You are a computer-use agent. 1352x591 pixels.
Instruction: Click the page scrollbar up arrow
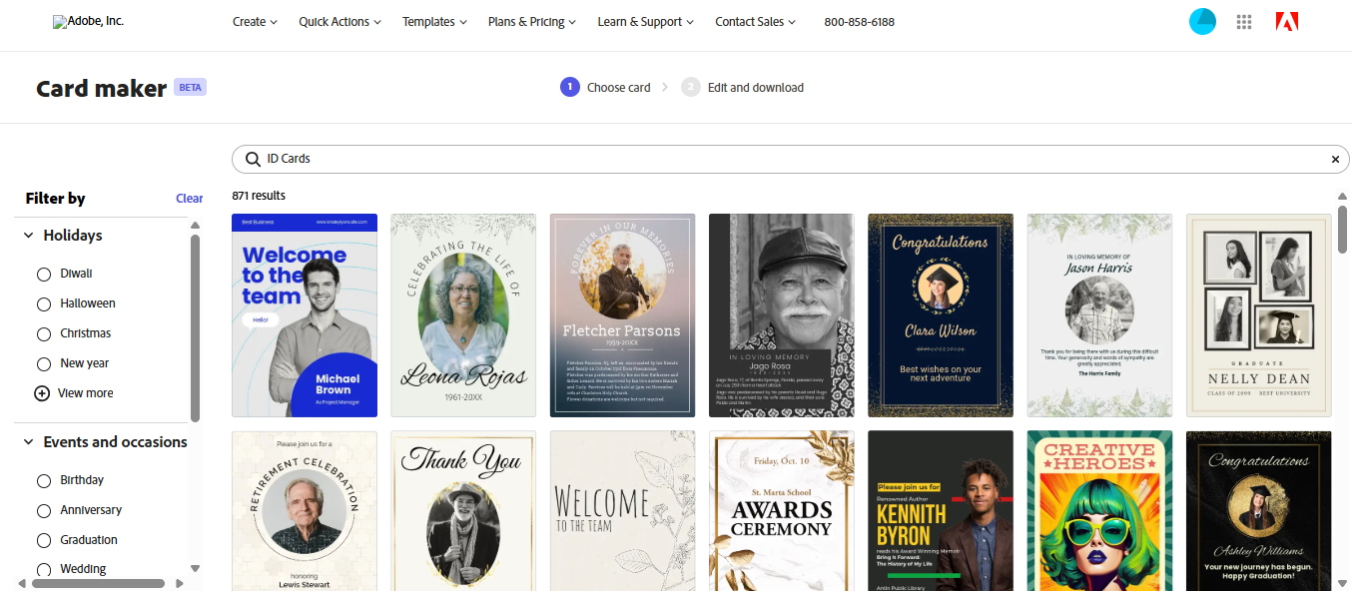(x=1343, y=197)
